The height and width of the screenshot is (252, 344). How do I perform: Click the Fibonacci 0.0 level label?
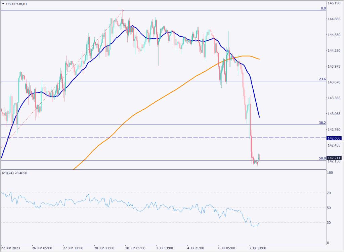[323, 8]
